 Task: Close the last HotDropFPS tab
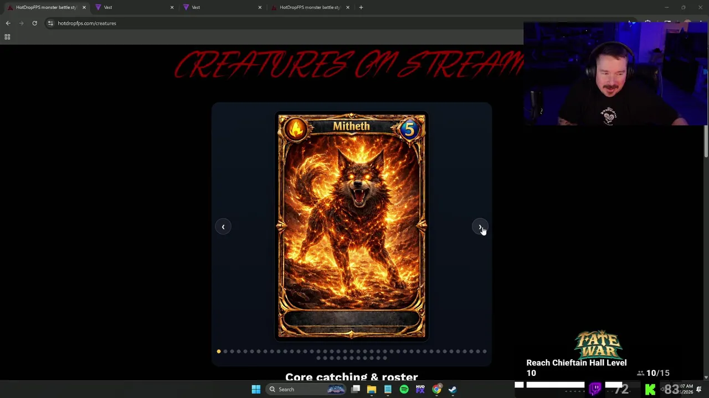[x=347, y=7]
